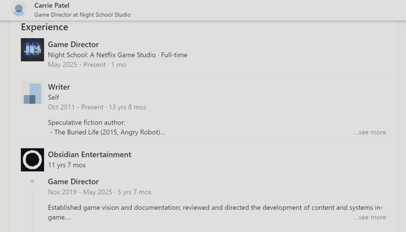Screen dimensions: 406x232
Task: Click the Obsidian Game Director timeline bullet
Action: point(32,181)
